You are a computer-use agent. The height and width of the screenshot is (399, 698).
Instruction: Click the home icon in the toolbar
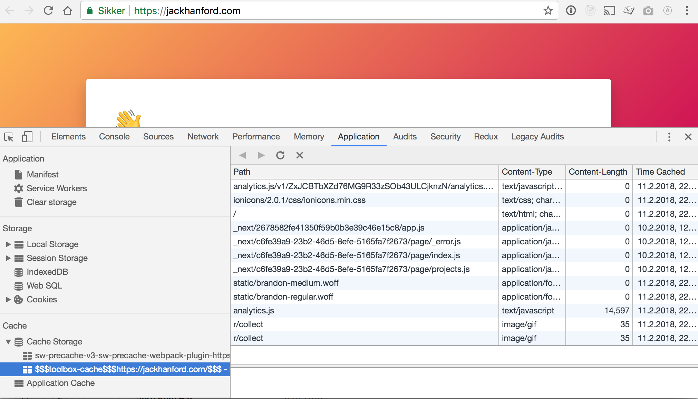(68, 10)
